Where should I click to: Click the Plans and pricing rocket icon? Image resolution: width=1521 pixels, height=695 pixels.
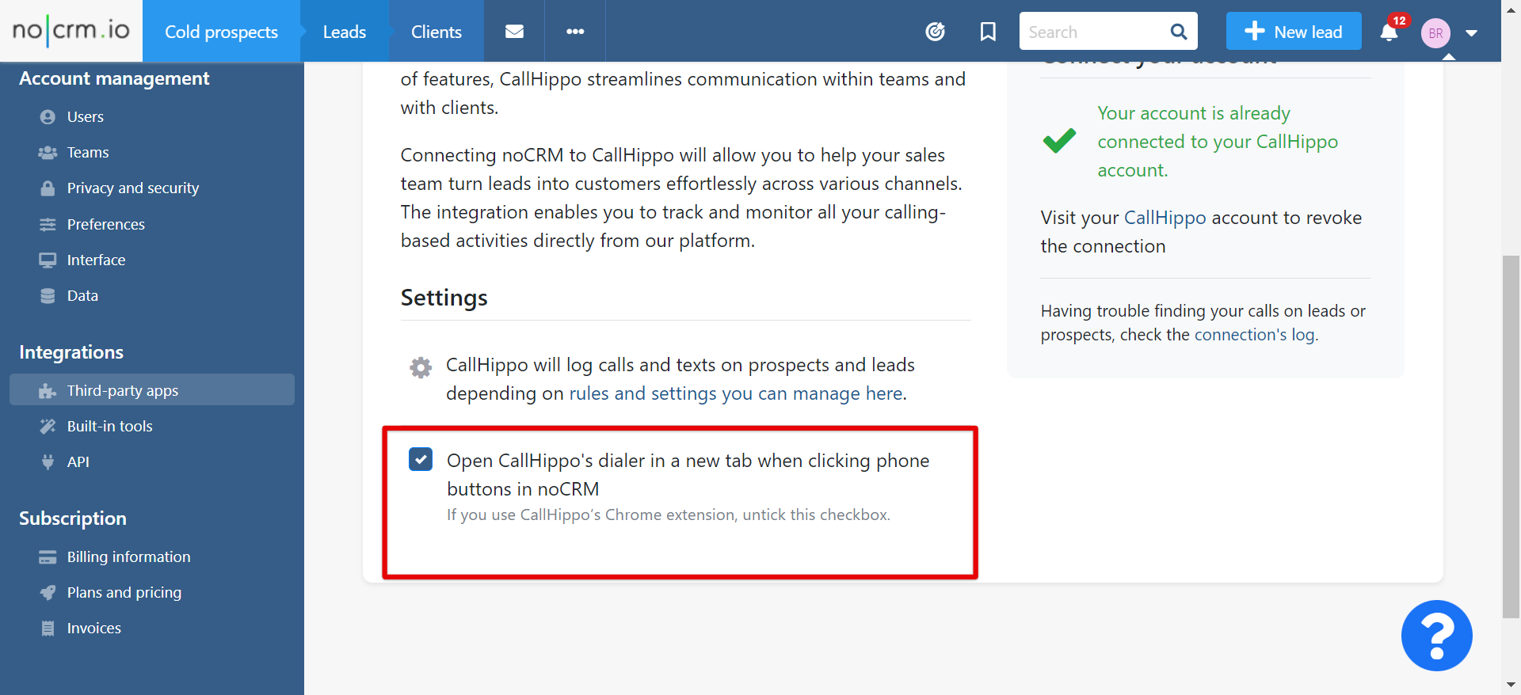[x=48, y=593]
